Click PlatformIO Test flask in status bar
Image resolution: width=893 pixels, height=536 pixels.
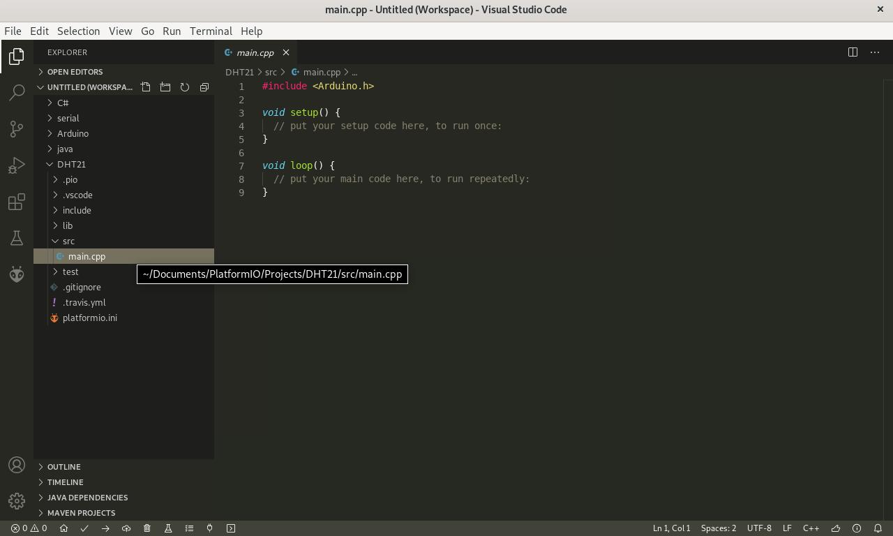tap(168, 528)
